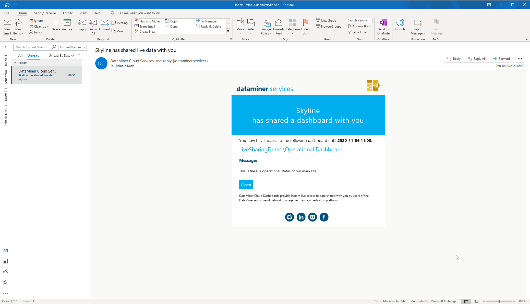Screen dimensions: 530x304
Task: Expand the folder pane chevron
Action: coord(5,47)
